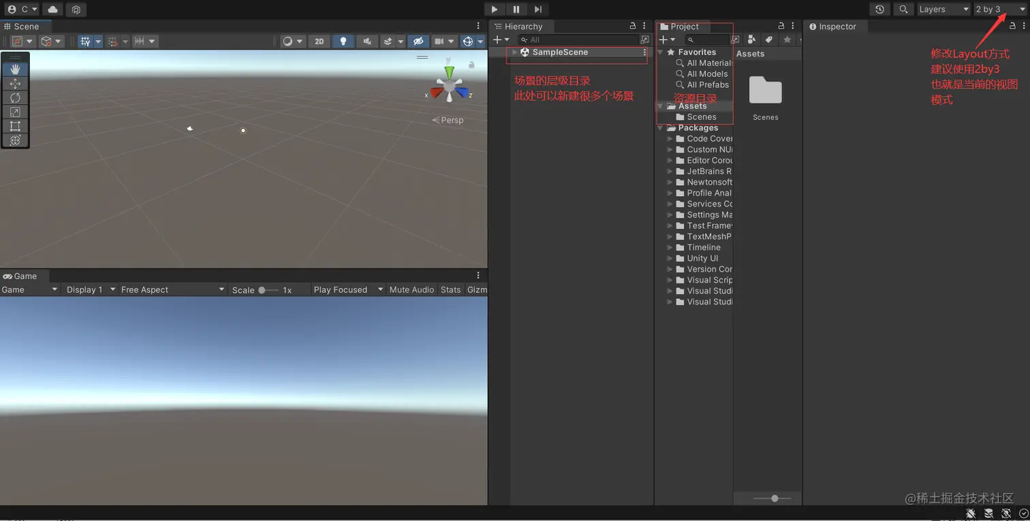1030x521 pixels.
Task: Click the Hierarchy search-by-type icon
Action: 645,40
